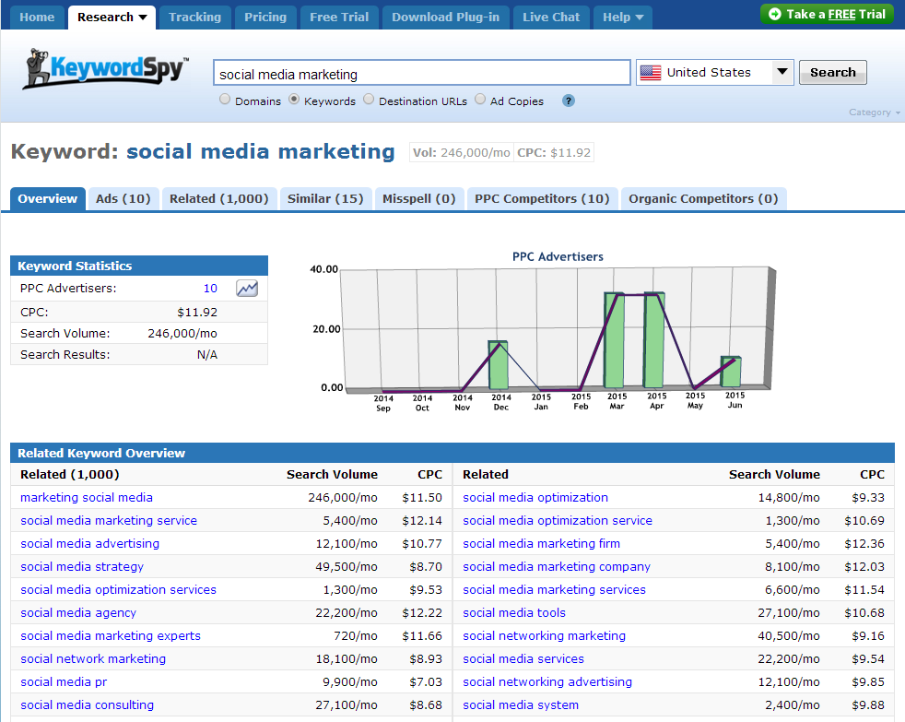Go to the Home tab
Viewport: 905px width, 722px height.
[x=37, y=18]
